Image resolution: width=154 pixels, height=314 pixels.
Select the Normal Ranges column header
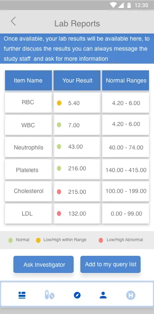point(126,80)
